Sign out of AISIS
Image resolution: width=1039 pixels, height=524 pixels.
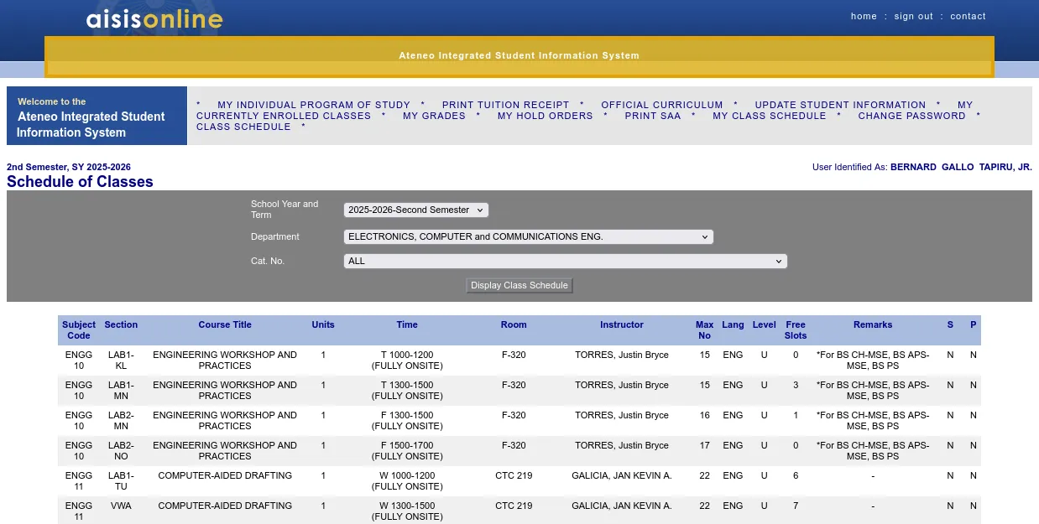(x=913, y=15)
